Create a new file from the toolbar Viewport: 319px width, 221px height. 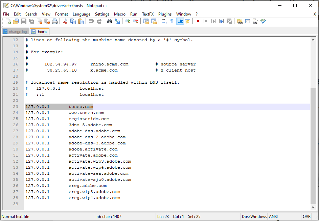(x=8, y=21)
